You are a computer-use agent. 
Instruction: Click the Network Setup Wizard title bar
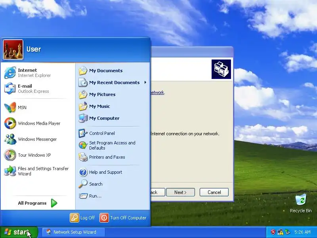tap(192, 52)
